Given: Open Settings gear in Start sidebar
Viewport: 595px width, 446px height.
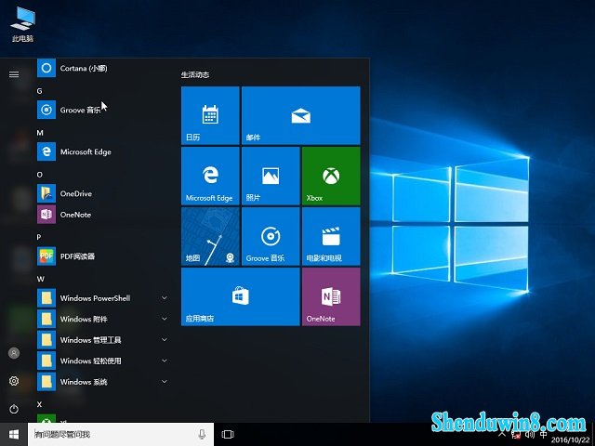Looking at the screenshot, I should (14, 381).
